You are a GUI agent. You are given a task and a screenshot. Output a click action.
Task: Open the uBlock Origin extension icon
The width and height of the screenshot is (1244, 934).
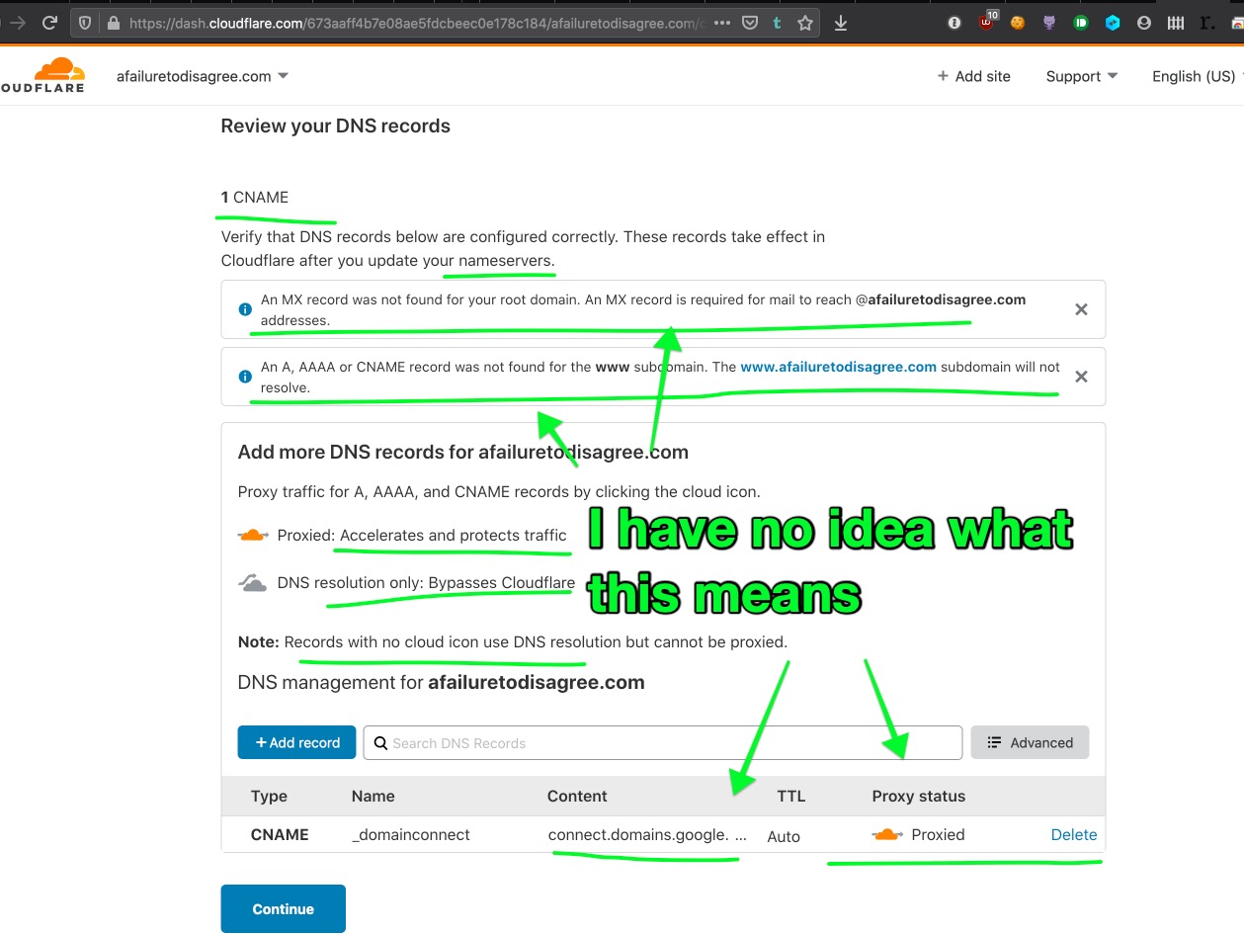987,22
